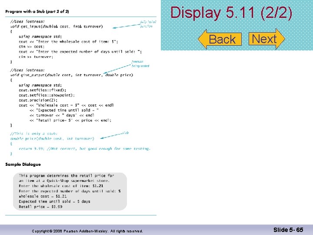
Task: Click the 'Sample Dialogue' heading
Action: click(23, 164)
